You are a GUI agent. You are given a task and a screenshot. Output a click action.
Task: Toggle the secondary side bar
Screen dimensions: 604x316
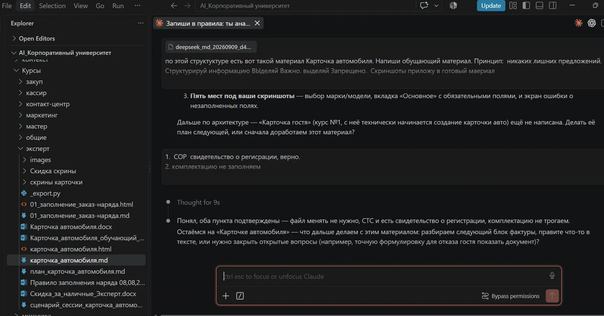(553, 6)
